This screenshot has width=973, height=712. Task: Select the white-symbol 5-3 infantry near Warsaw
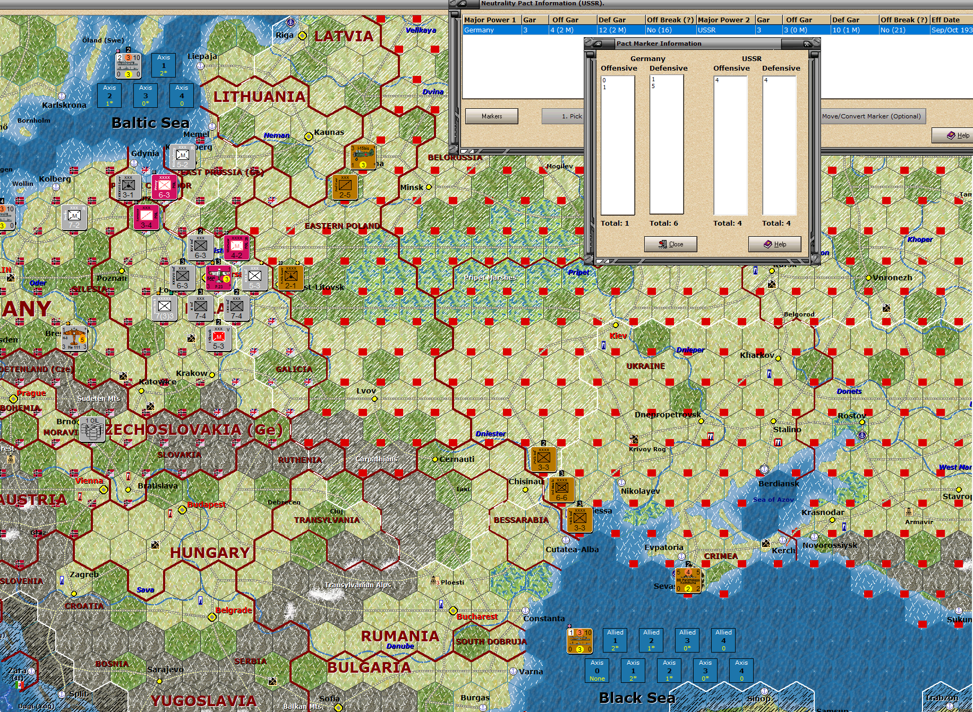[254, 278]
